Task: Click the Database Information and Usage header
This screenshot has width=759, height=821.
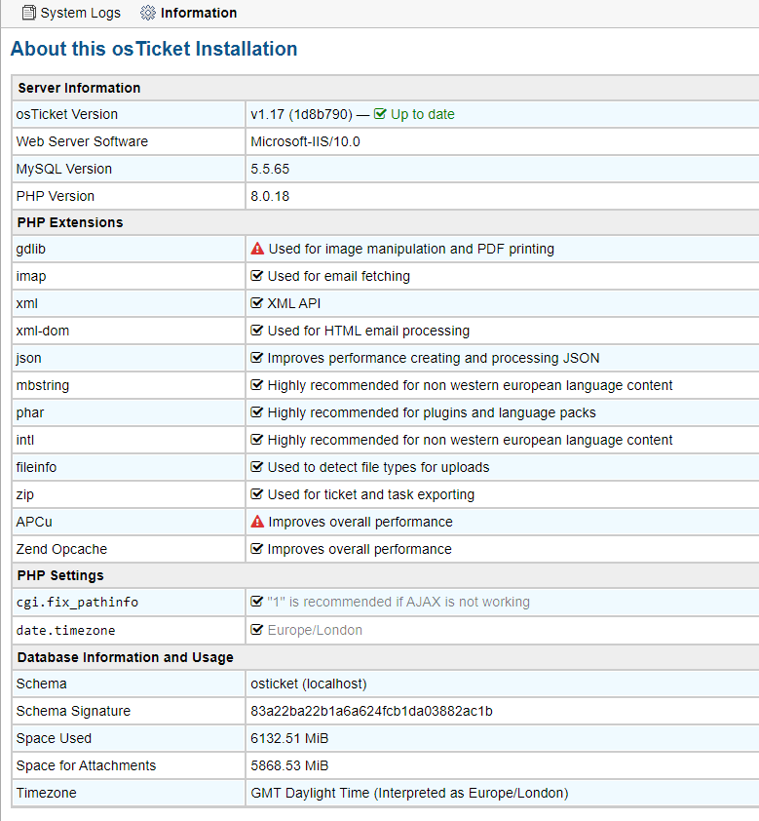Action: (x=125, y=657)
